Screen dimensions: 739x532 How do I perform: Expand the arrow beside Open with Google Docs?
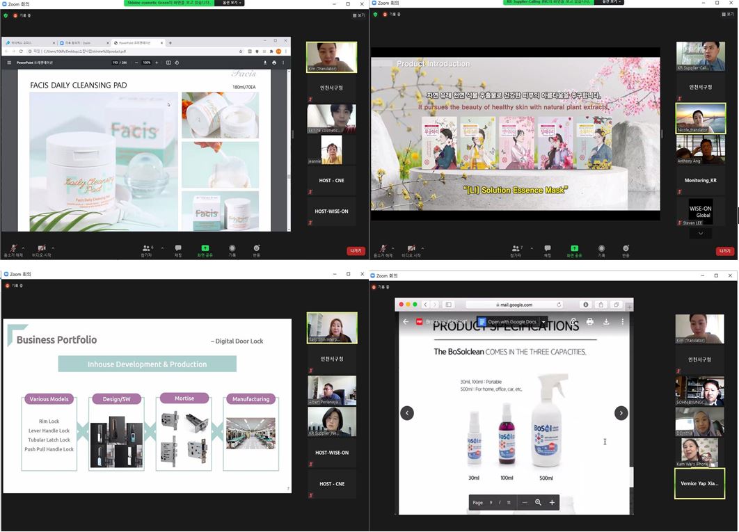point(543,322)
